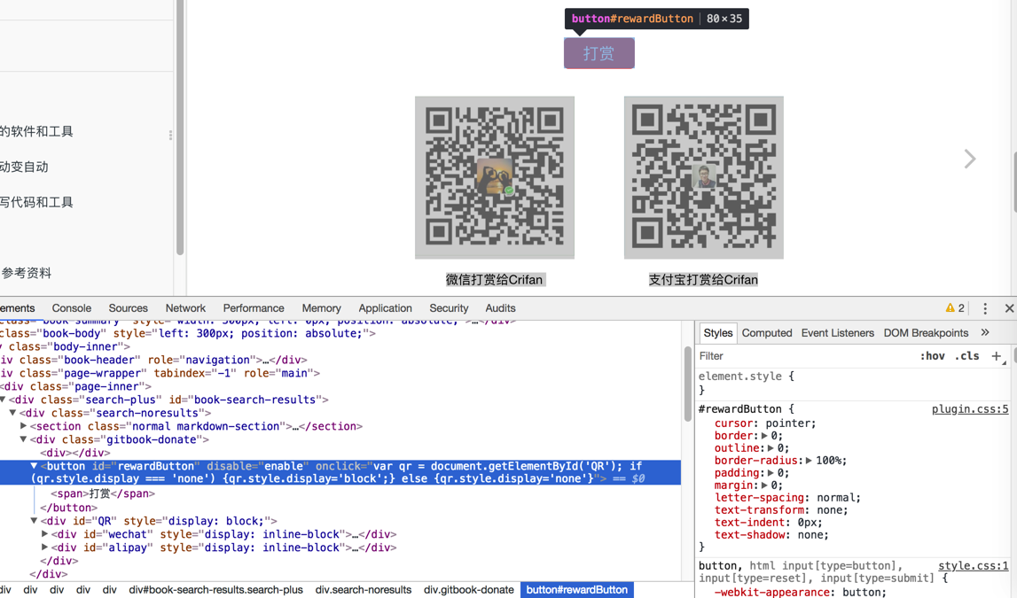Collapse the gitbook-donate div node
Screen dimensions: 1017x598
coord(23,439)
